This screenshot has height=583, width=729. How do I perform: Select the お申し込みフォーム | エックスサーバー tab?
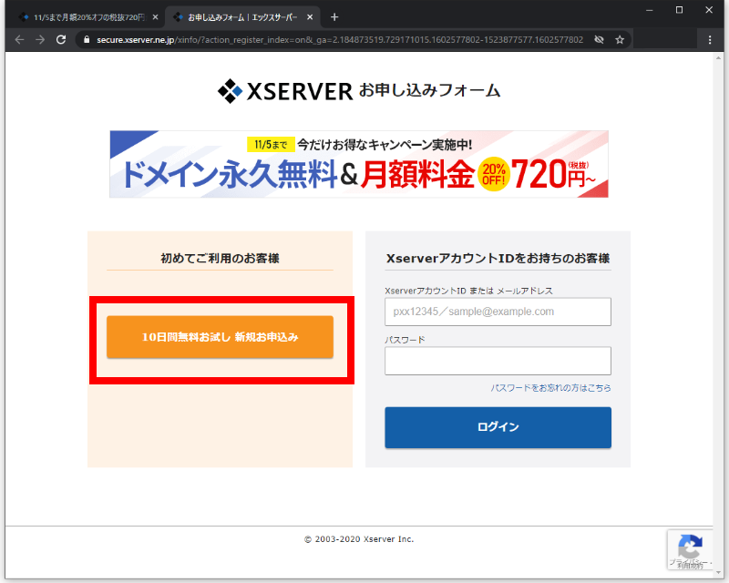tap(242, 17)
